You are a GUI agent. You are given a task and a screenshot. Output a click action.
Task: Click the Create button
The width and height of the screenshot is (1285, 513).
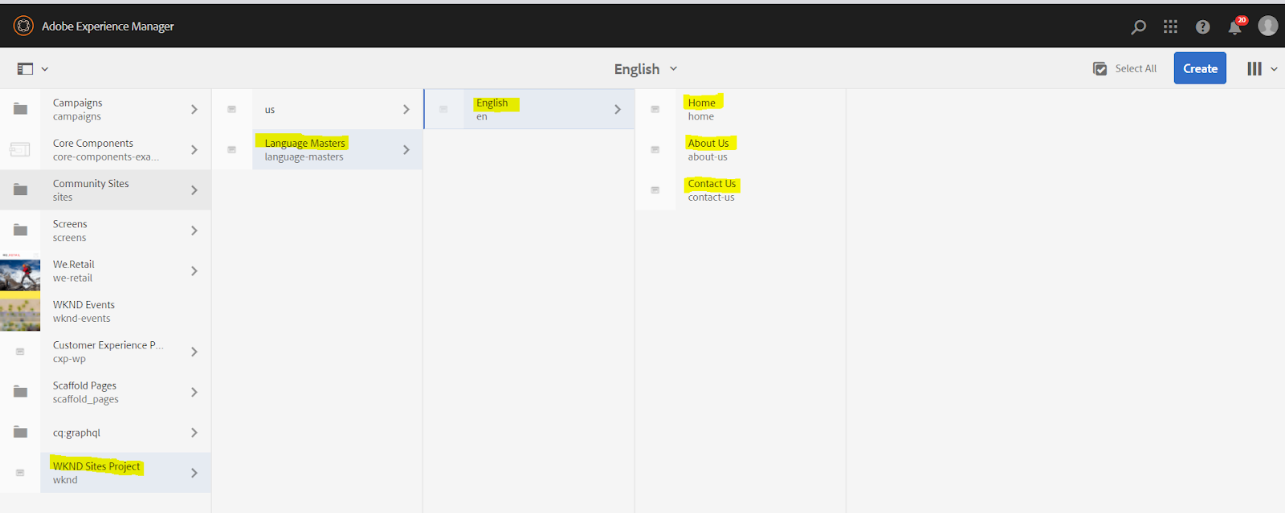(x=1200, y=68)
